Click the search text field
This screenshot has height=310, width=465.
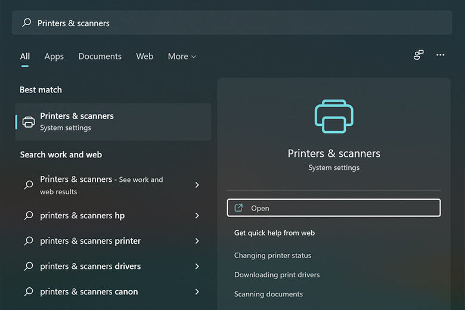tap(232, 23)
